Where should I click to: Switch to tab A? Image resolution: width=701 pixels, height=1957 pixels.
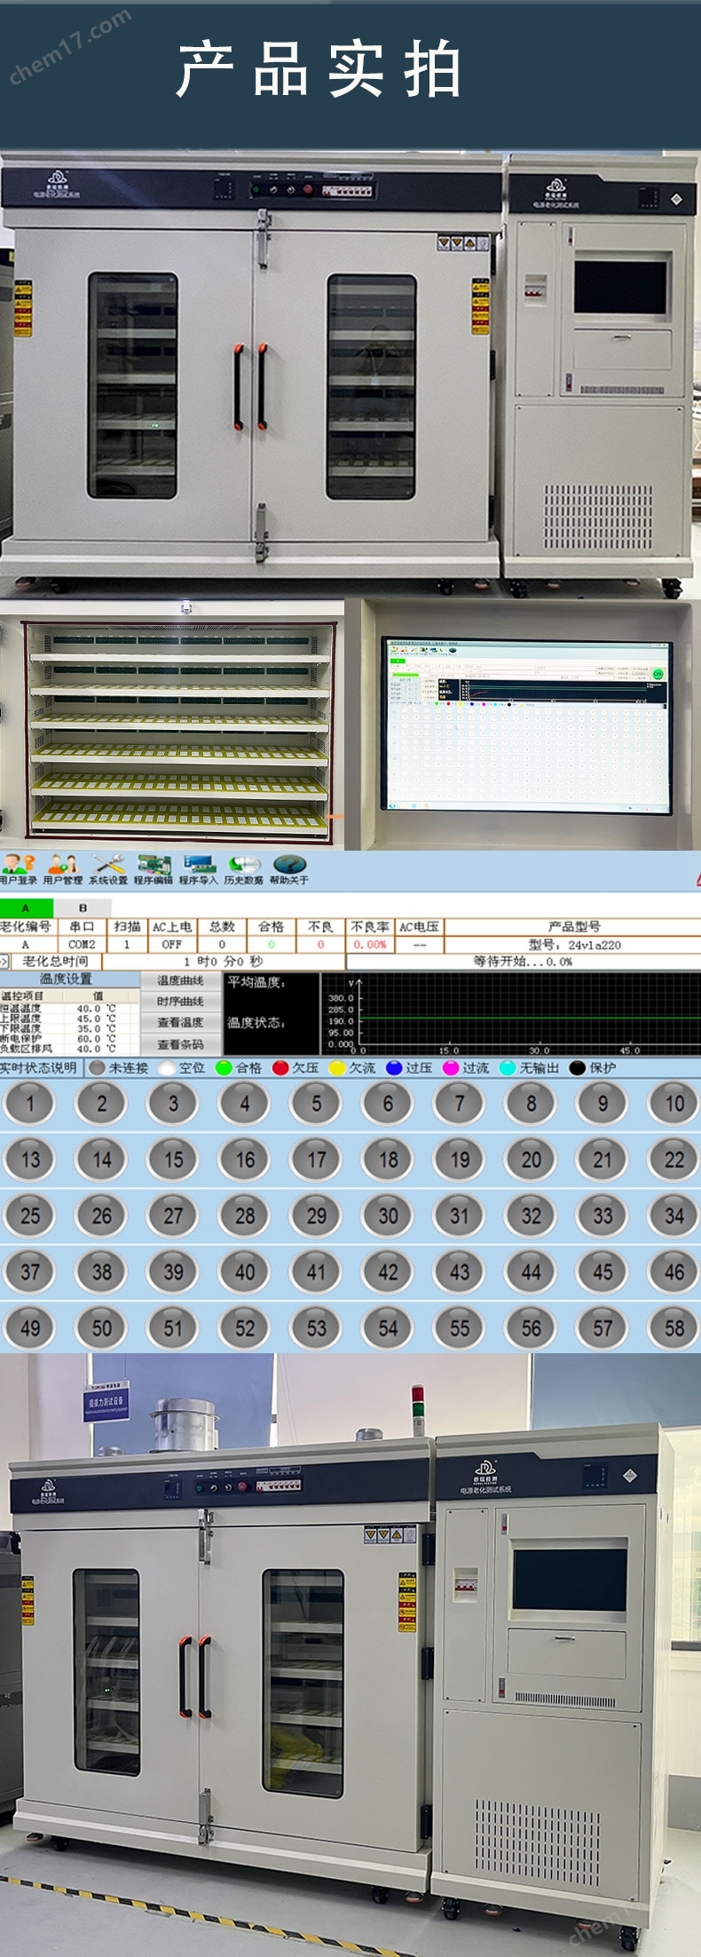(26, 907)
